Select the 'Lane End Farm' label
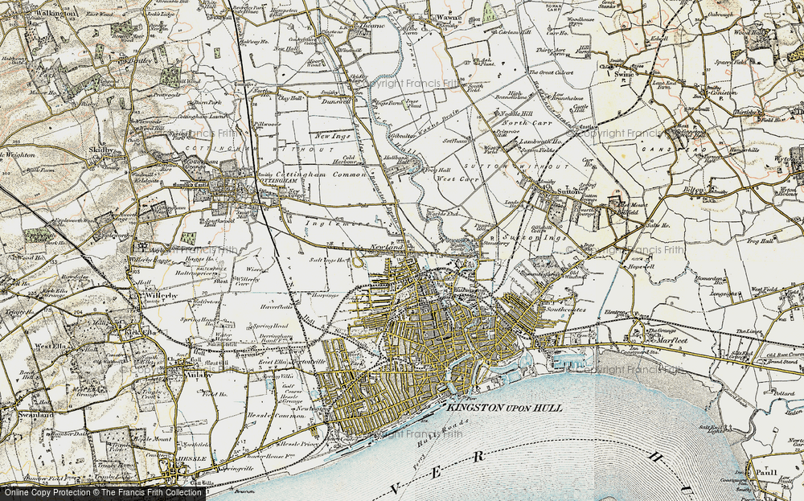 coord(665,84)
